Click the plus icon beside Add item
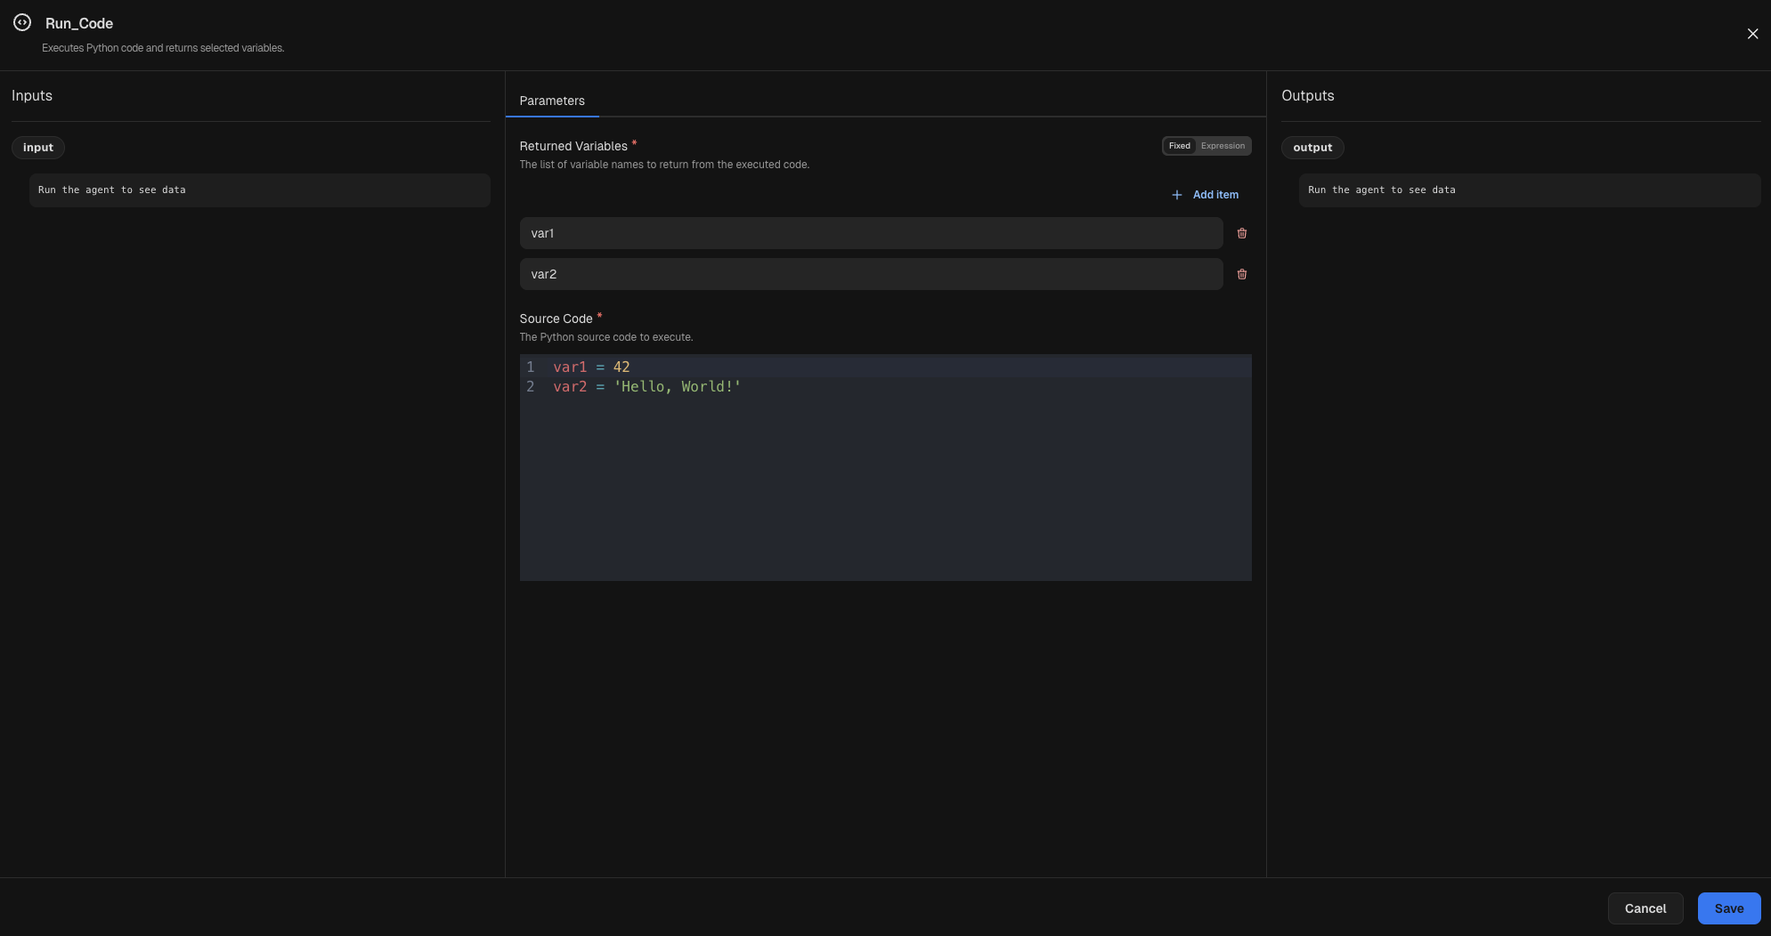The height and width of the screenshot is (936, 1771). pos(1175,194)
